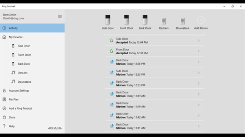Image resolution: width=245 pixels, height=137 pixels.
Task: Toggle the hamburger menu next to John Smith
Action: [x=60, y=16]
